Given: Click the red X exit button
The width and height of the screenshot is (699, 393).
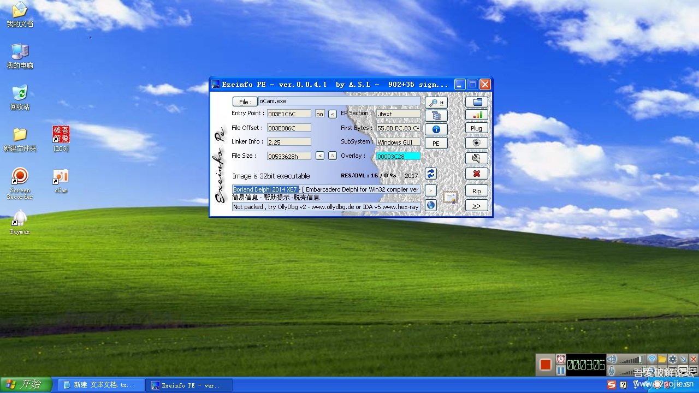Looking at the screenshot, I should coord(477,173).
